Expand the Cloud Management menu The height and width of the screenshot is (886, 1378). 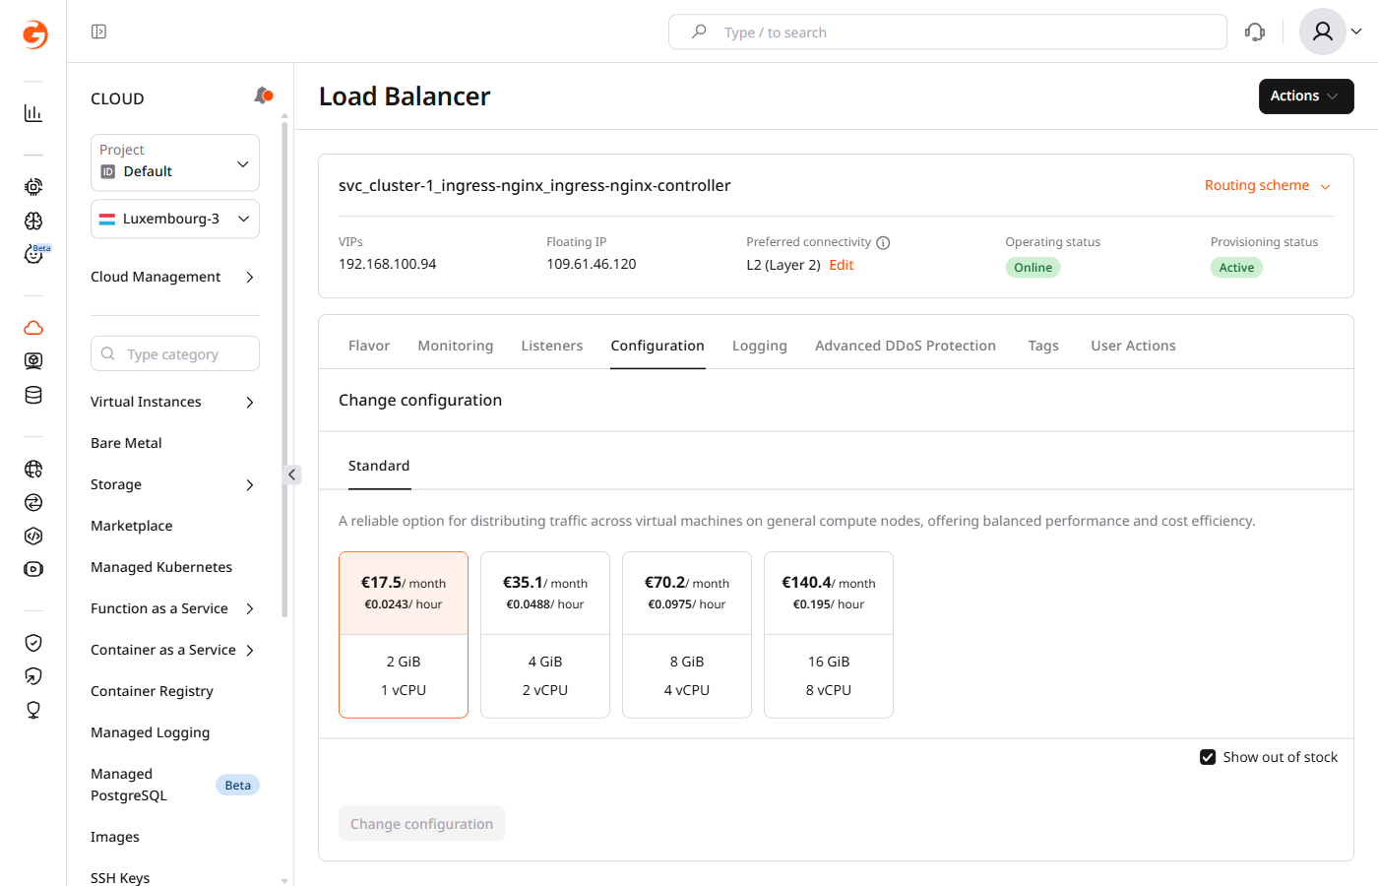click(x=173, y=277)
